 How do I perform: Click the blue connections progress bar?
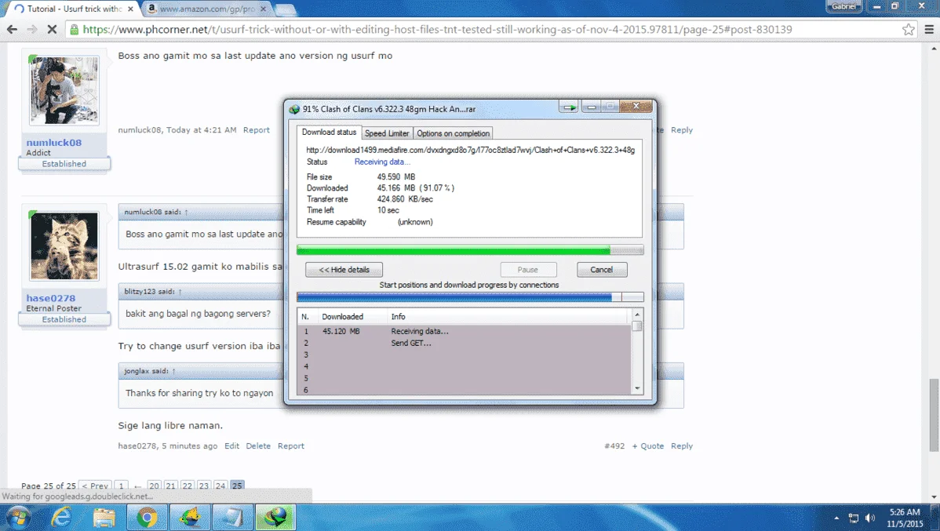point(470,296)
